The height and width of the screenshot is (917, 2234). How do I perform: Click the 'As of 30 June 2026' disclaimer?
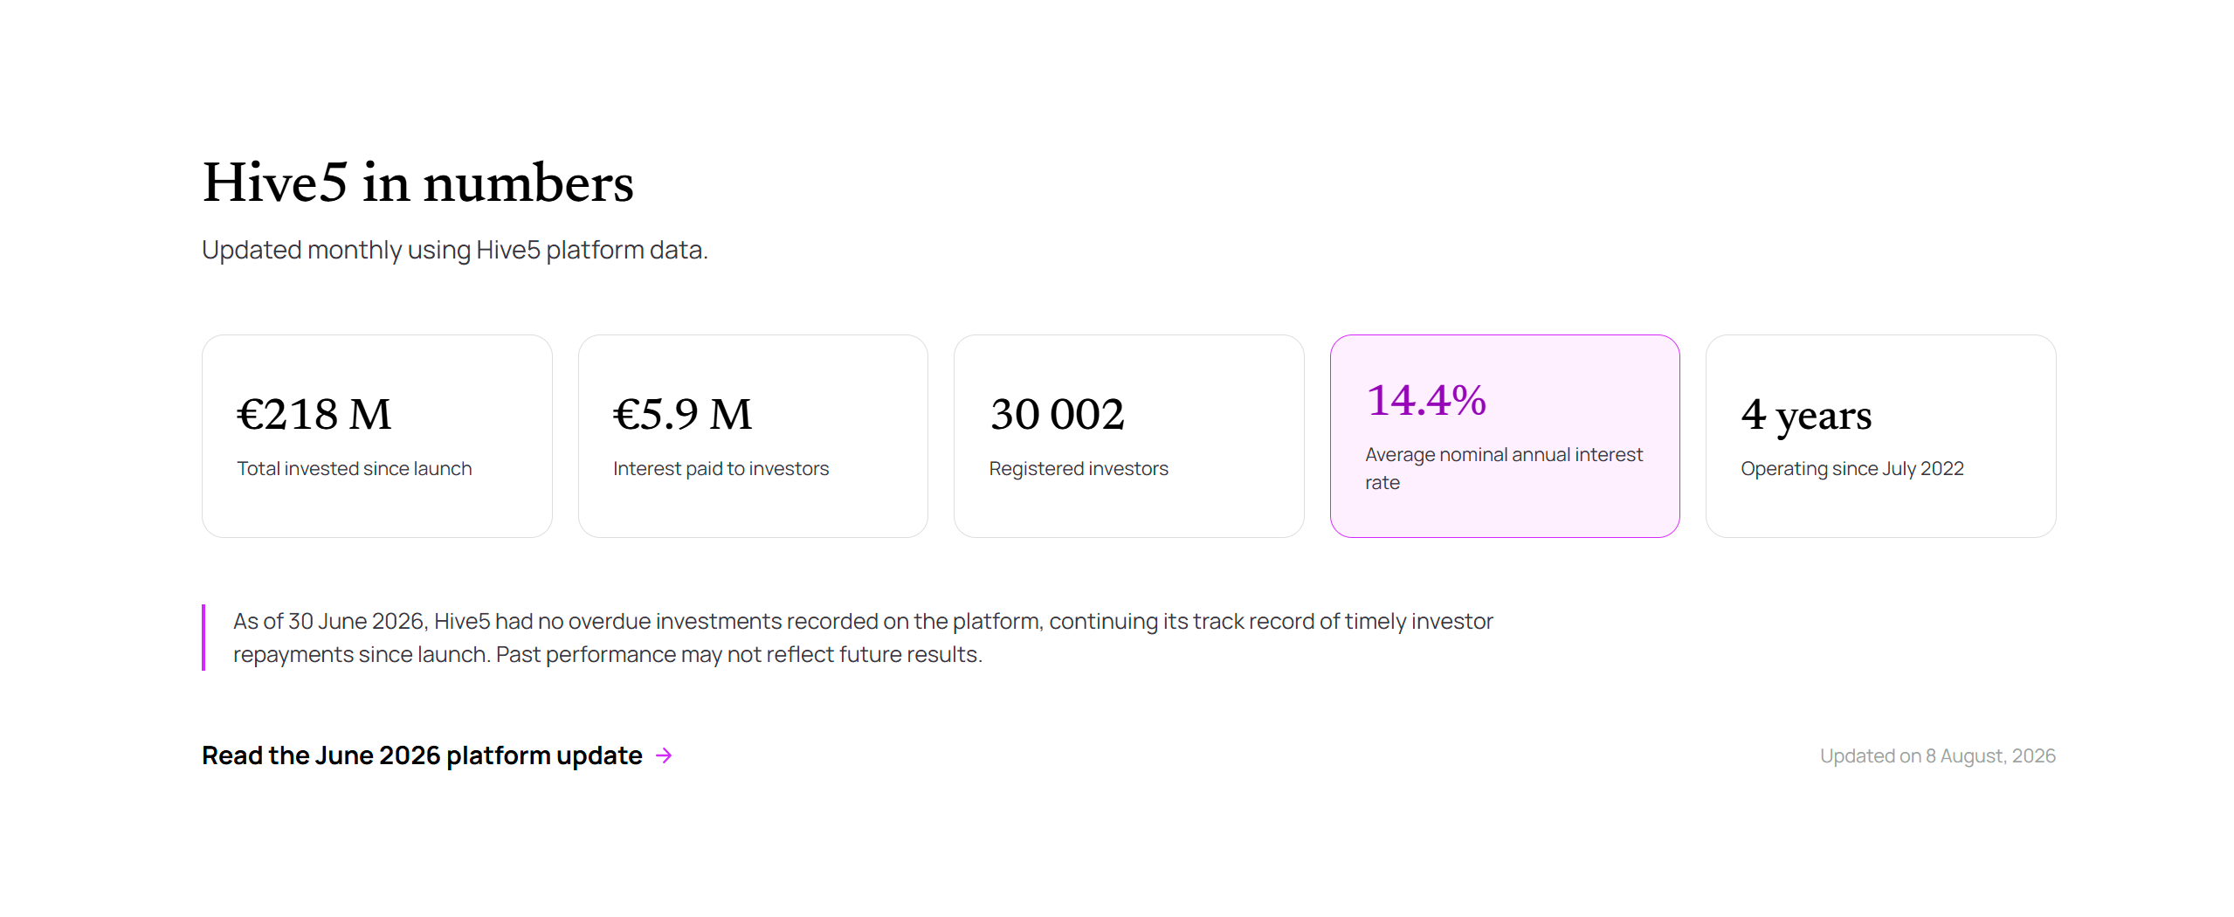point(863,638)
